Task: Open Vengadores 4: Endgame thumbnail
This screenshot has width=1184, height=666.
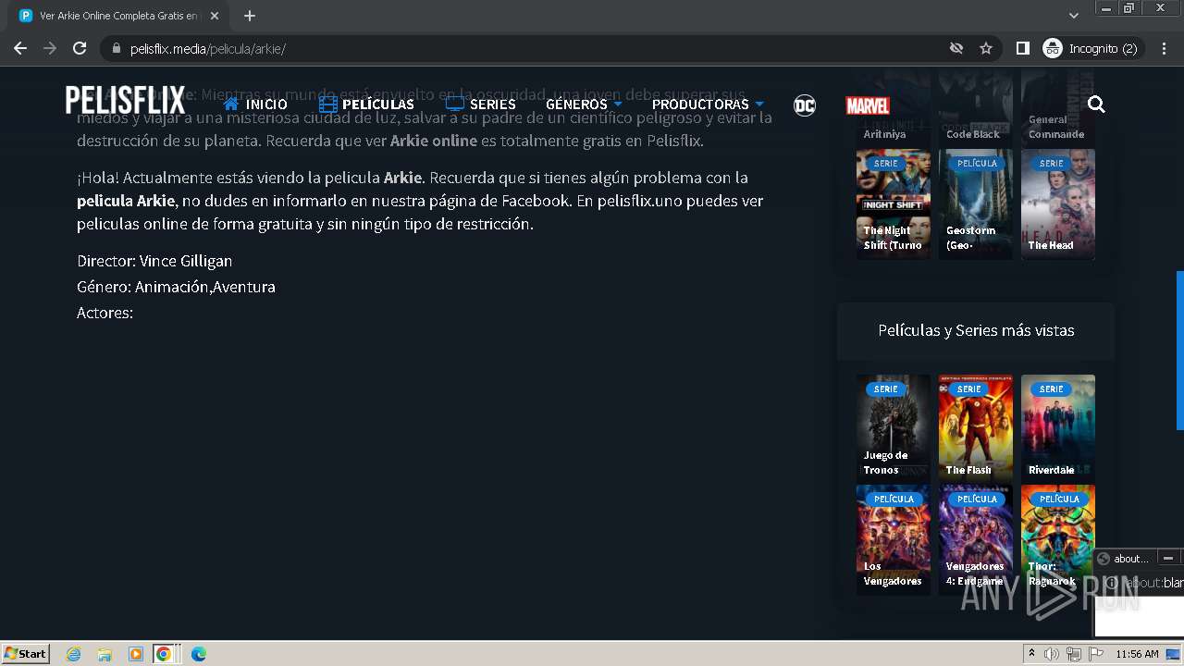Action: coord(975,539)
